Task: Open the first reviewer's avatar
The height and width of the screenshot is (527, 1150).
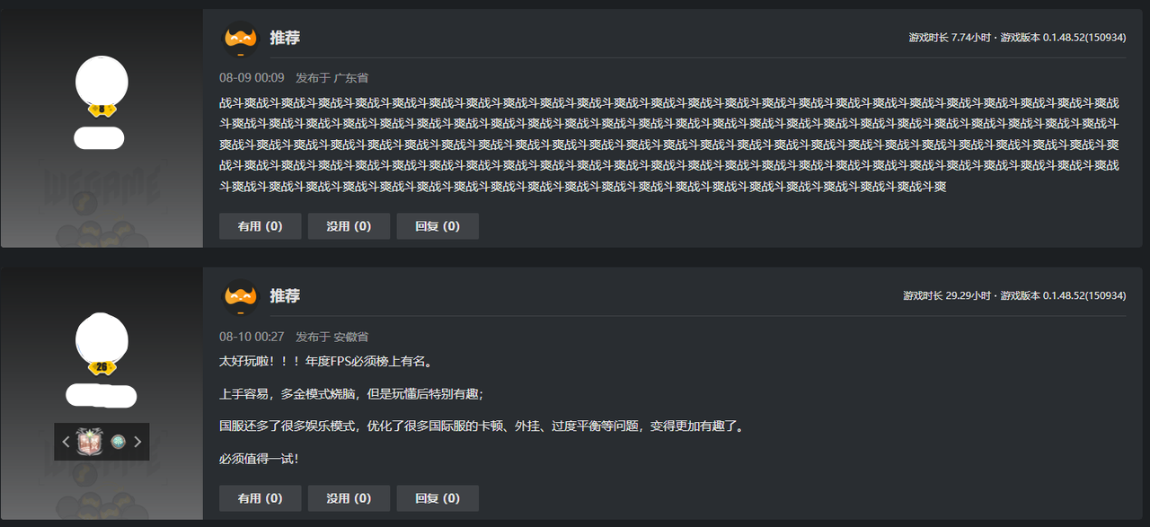Action: point(102,82)
